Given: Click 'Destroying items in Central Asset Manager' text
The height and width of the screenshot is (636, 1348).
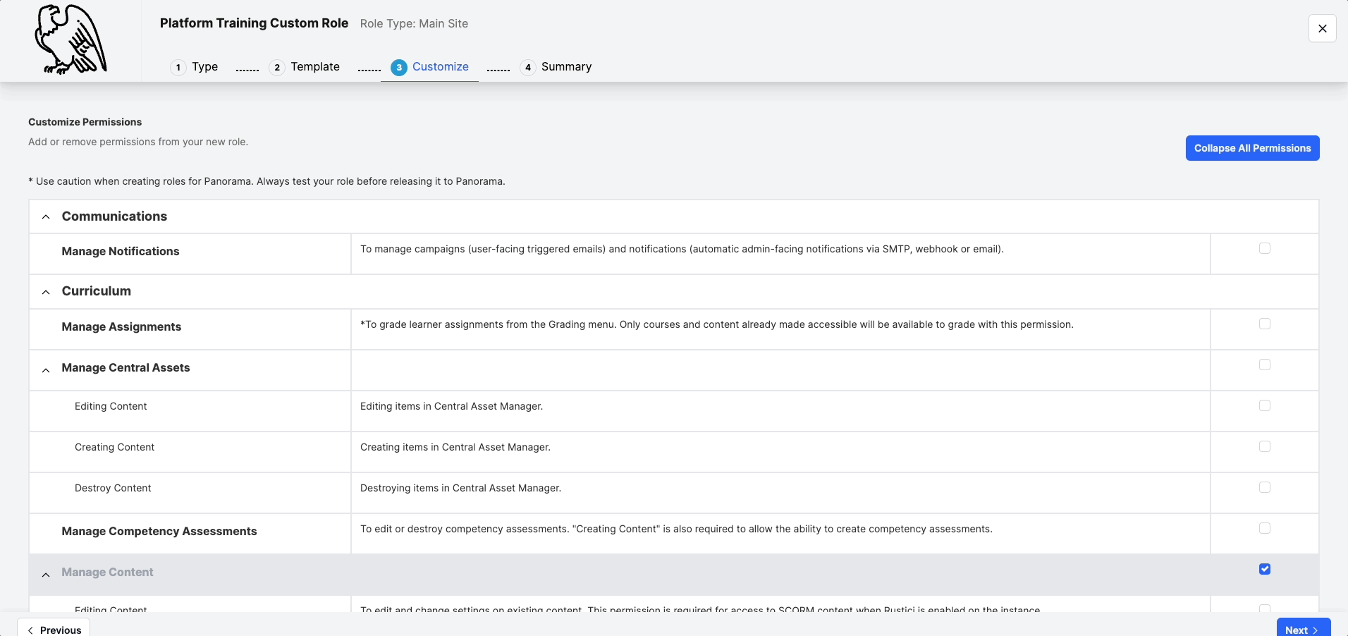Looking at the screenshot, I should coord(460,488).
